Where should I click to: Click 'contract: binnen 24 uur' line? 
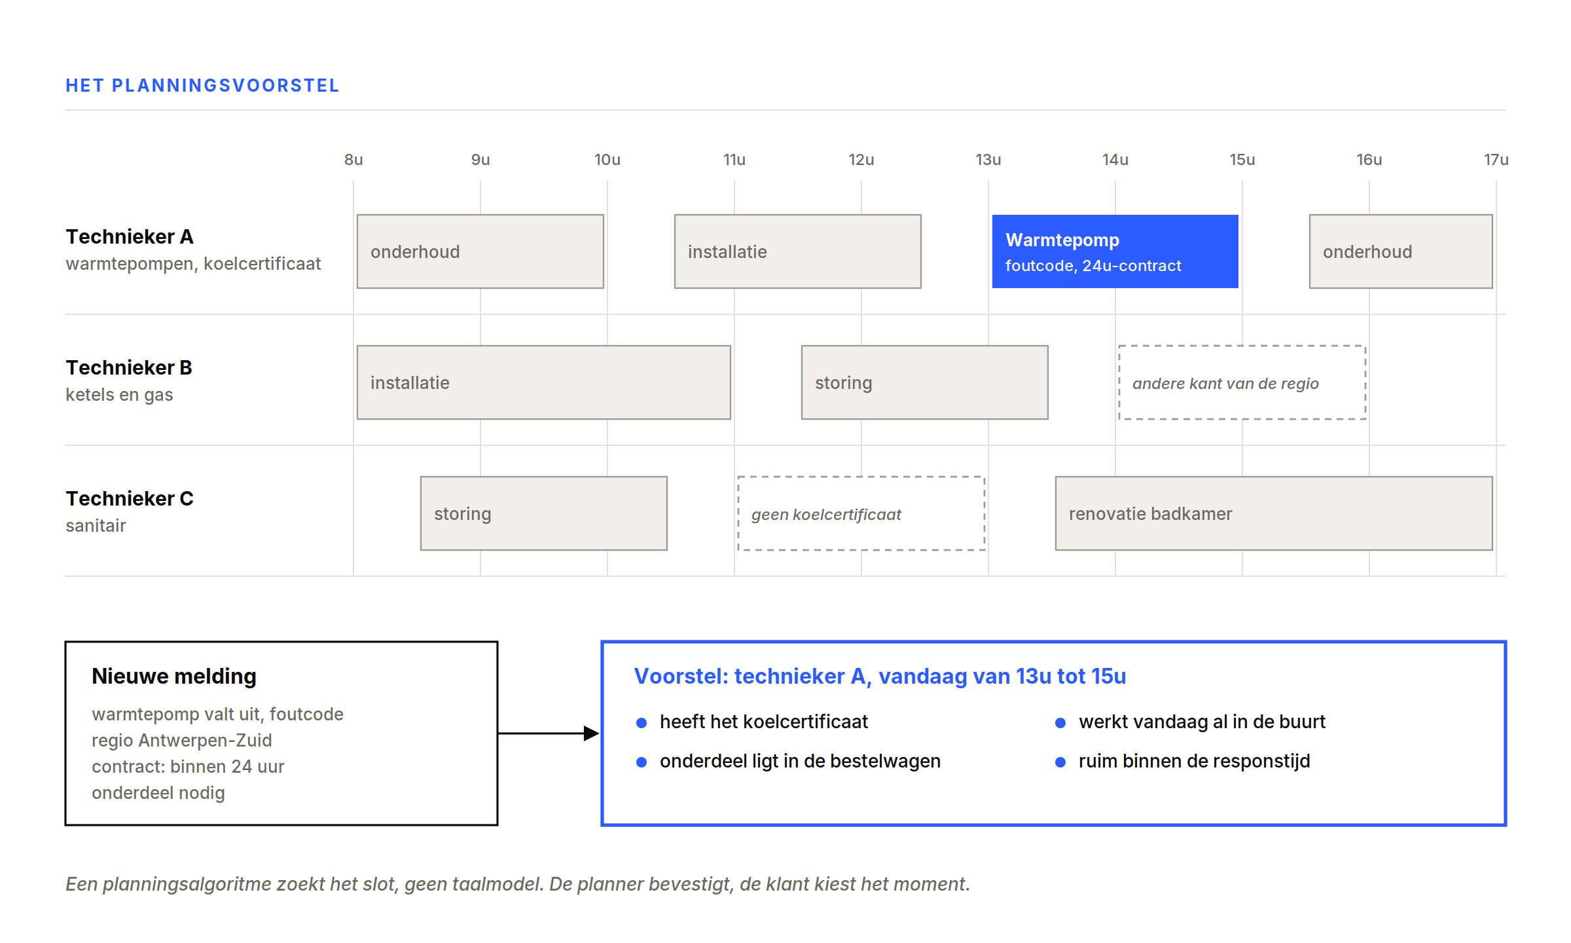188,766
